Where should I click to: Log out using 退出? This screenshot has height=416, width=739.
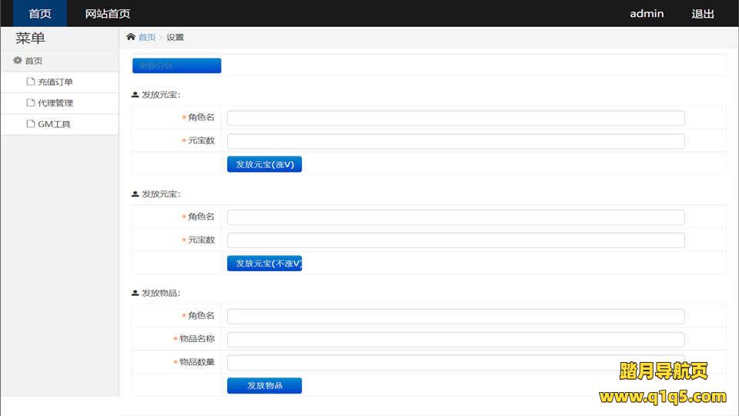click(x=703, y=14)
